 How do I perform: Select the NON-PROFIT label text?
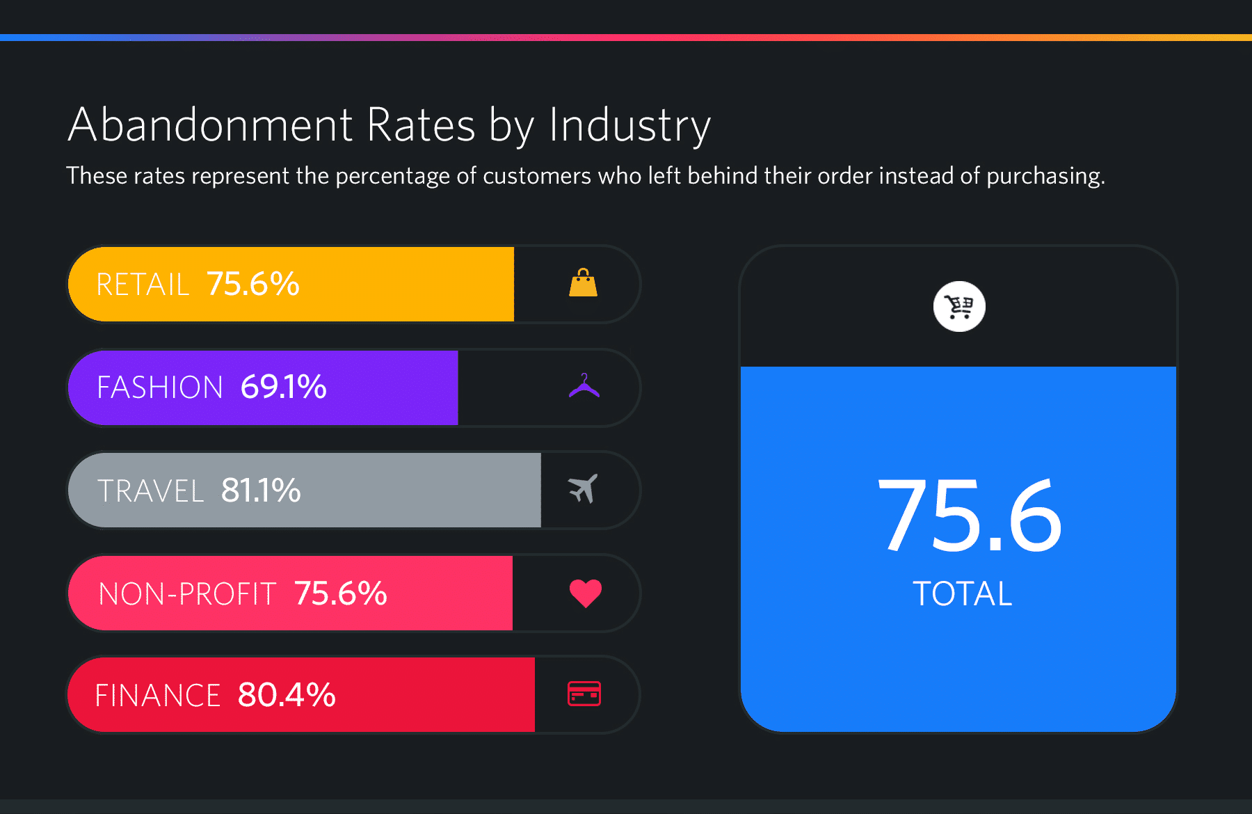coord(187,594)
